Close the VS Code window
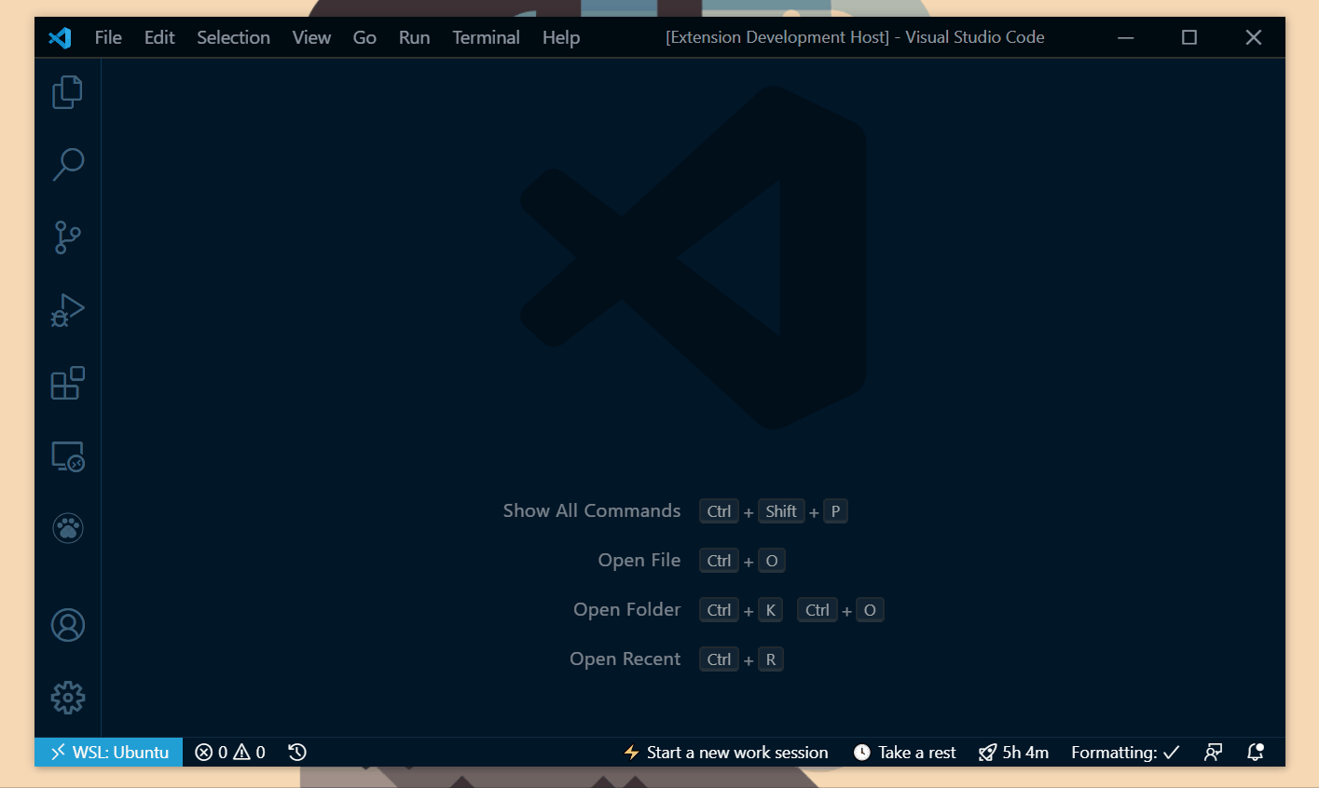The height and width of the screenshot is (788, 1319). click(x=1253, y=37)
